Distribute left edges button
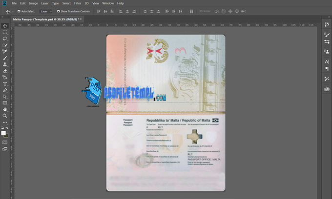 pos(167,11)
